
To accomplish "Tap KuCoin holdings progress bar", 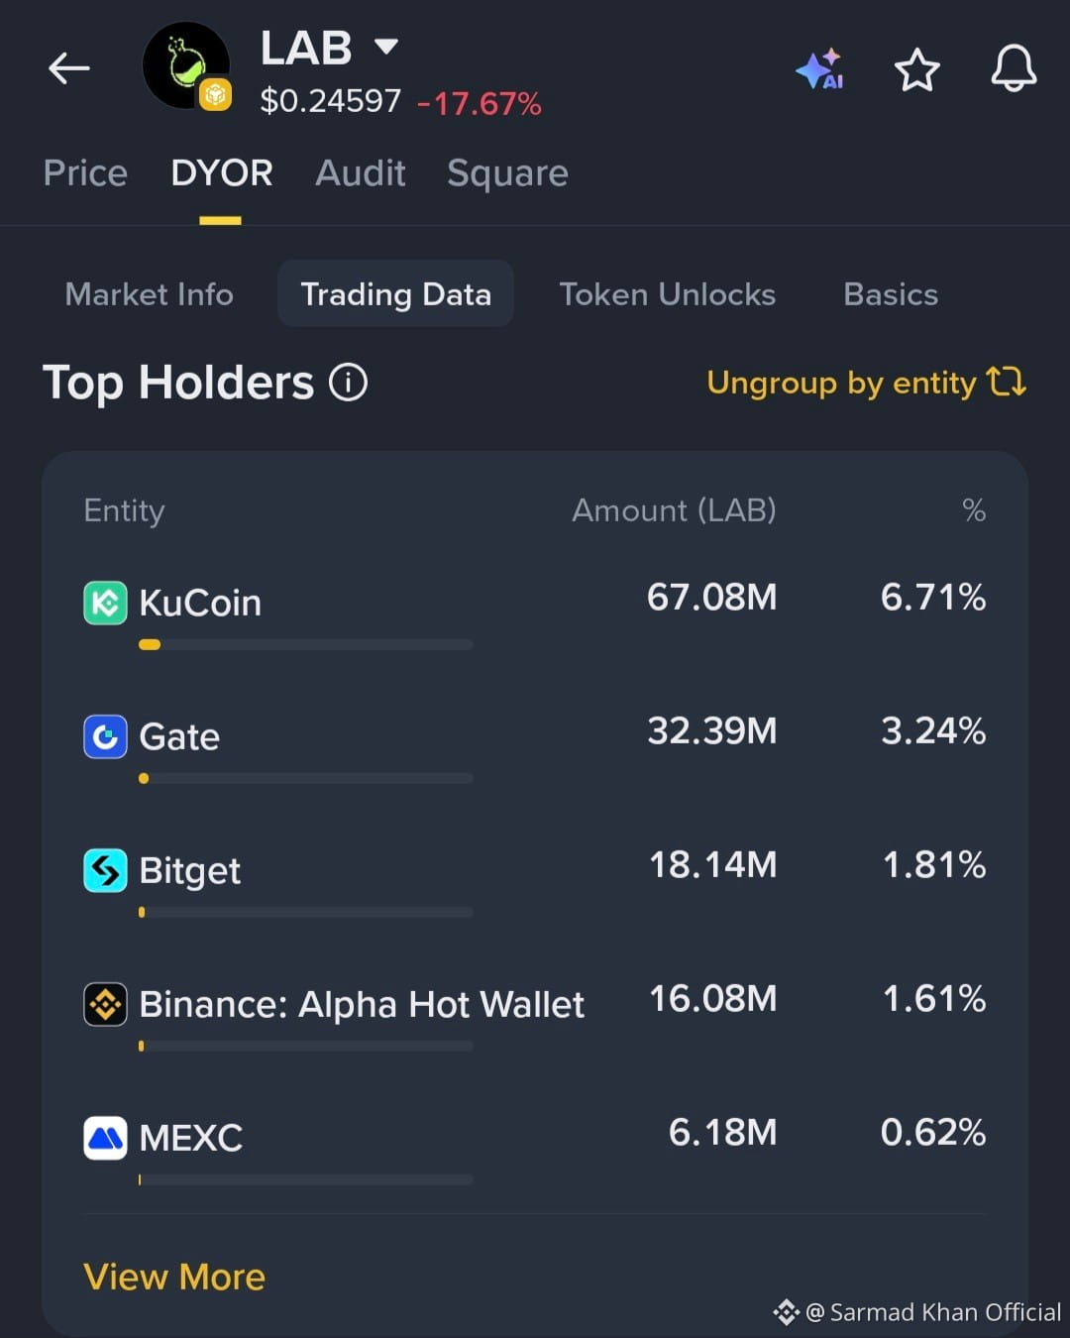I will click(x=306, y=644).
